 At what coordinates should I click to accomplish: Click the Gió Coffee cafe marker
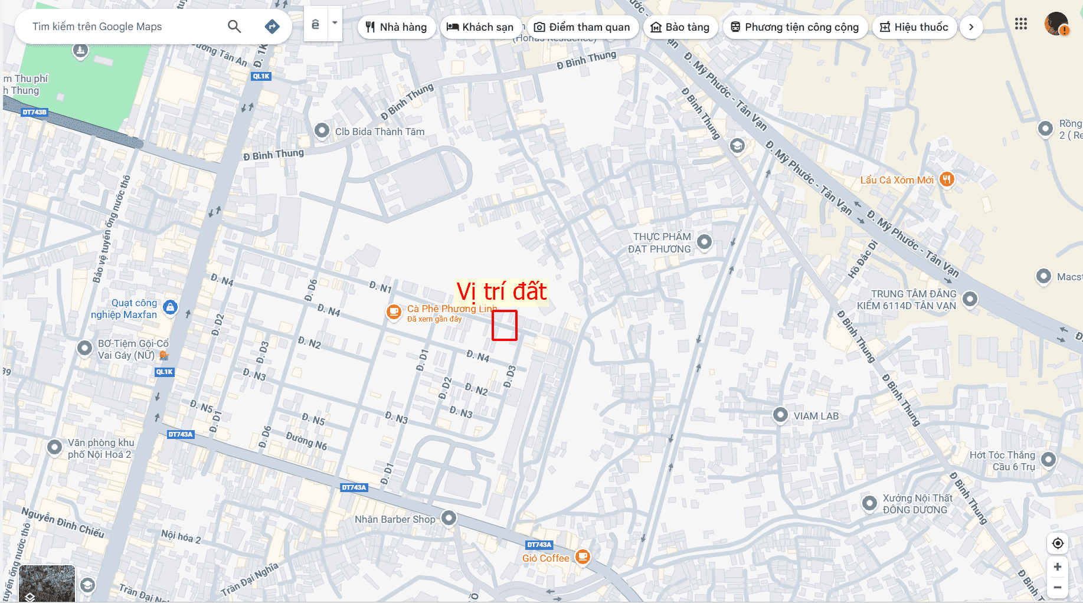[583, 556]
